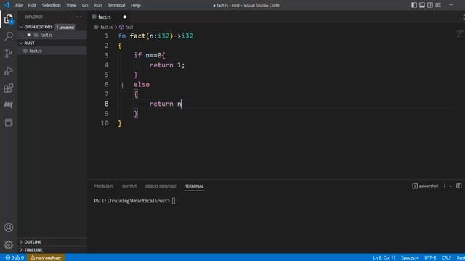Open Customize Layout icon
The height and width of the screenshot is (261, 465).
click(x=438, y=5)
